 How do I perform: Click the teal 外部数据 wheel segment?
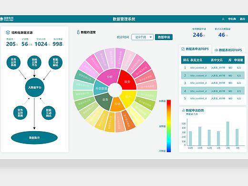coord(101,88)
